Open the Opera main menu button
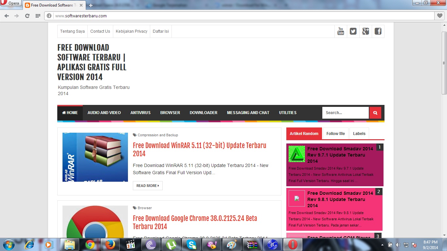447x251 pixels. (x=11, y=4)
